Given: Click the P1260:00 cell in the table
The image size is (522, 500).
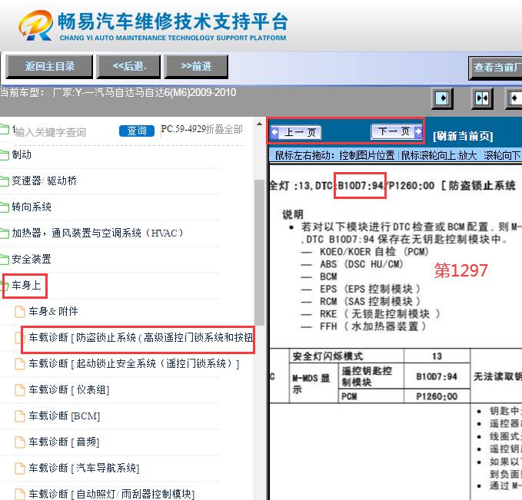Looking at the screenshot, I should tap(437, 396).
